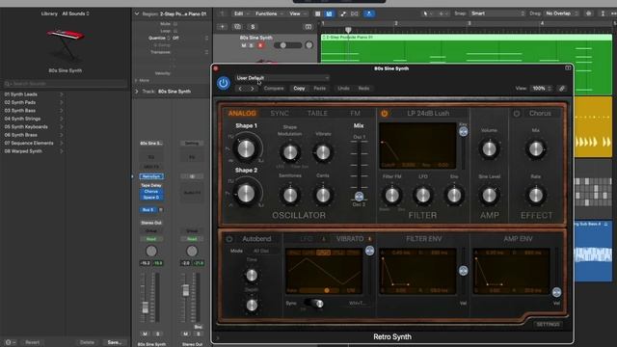617x347 pixels.
Task: Click the add track plus icon
Action: coord(222,27)
